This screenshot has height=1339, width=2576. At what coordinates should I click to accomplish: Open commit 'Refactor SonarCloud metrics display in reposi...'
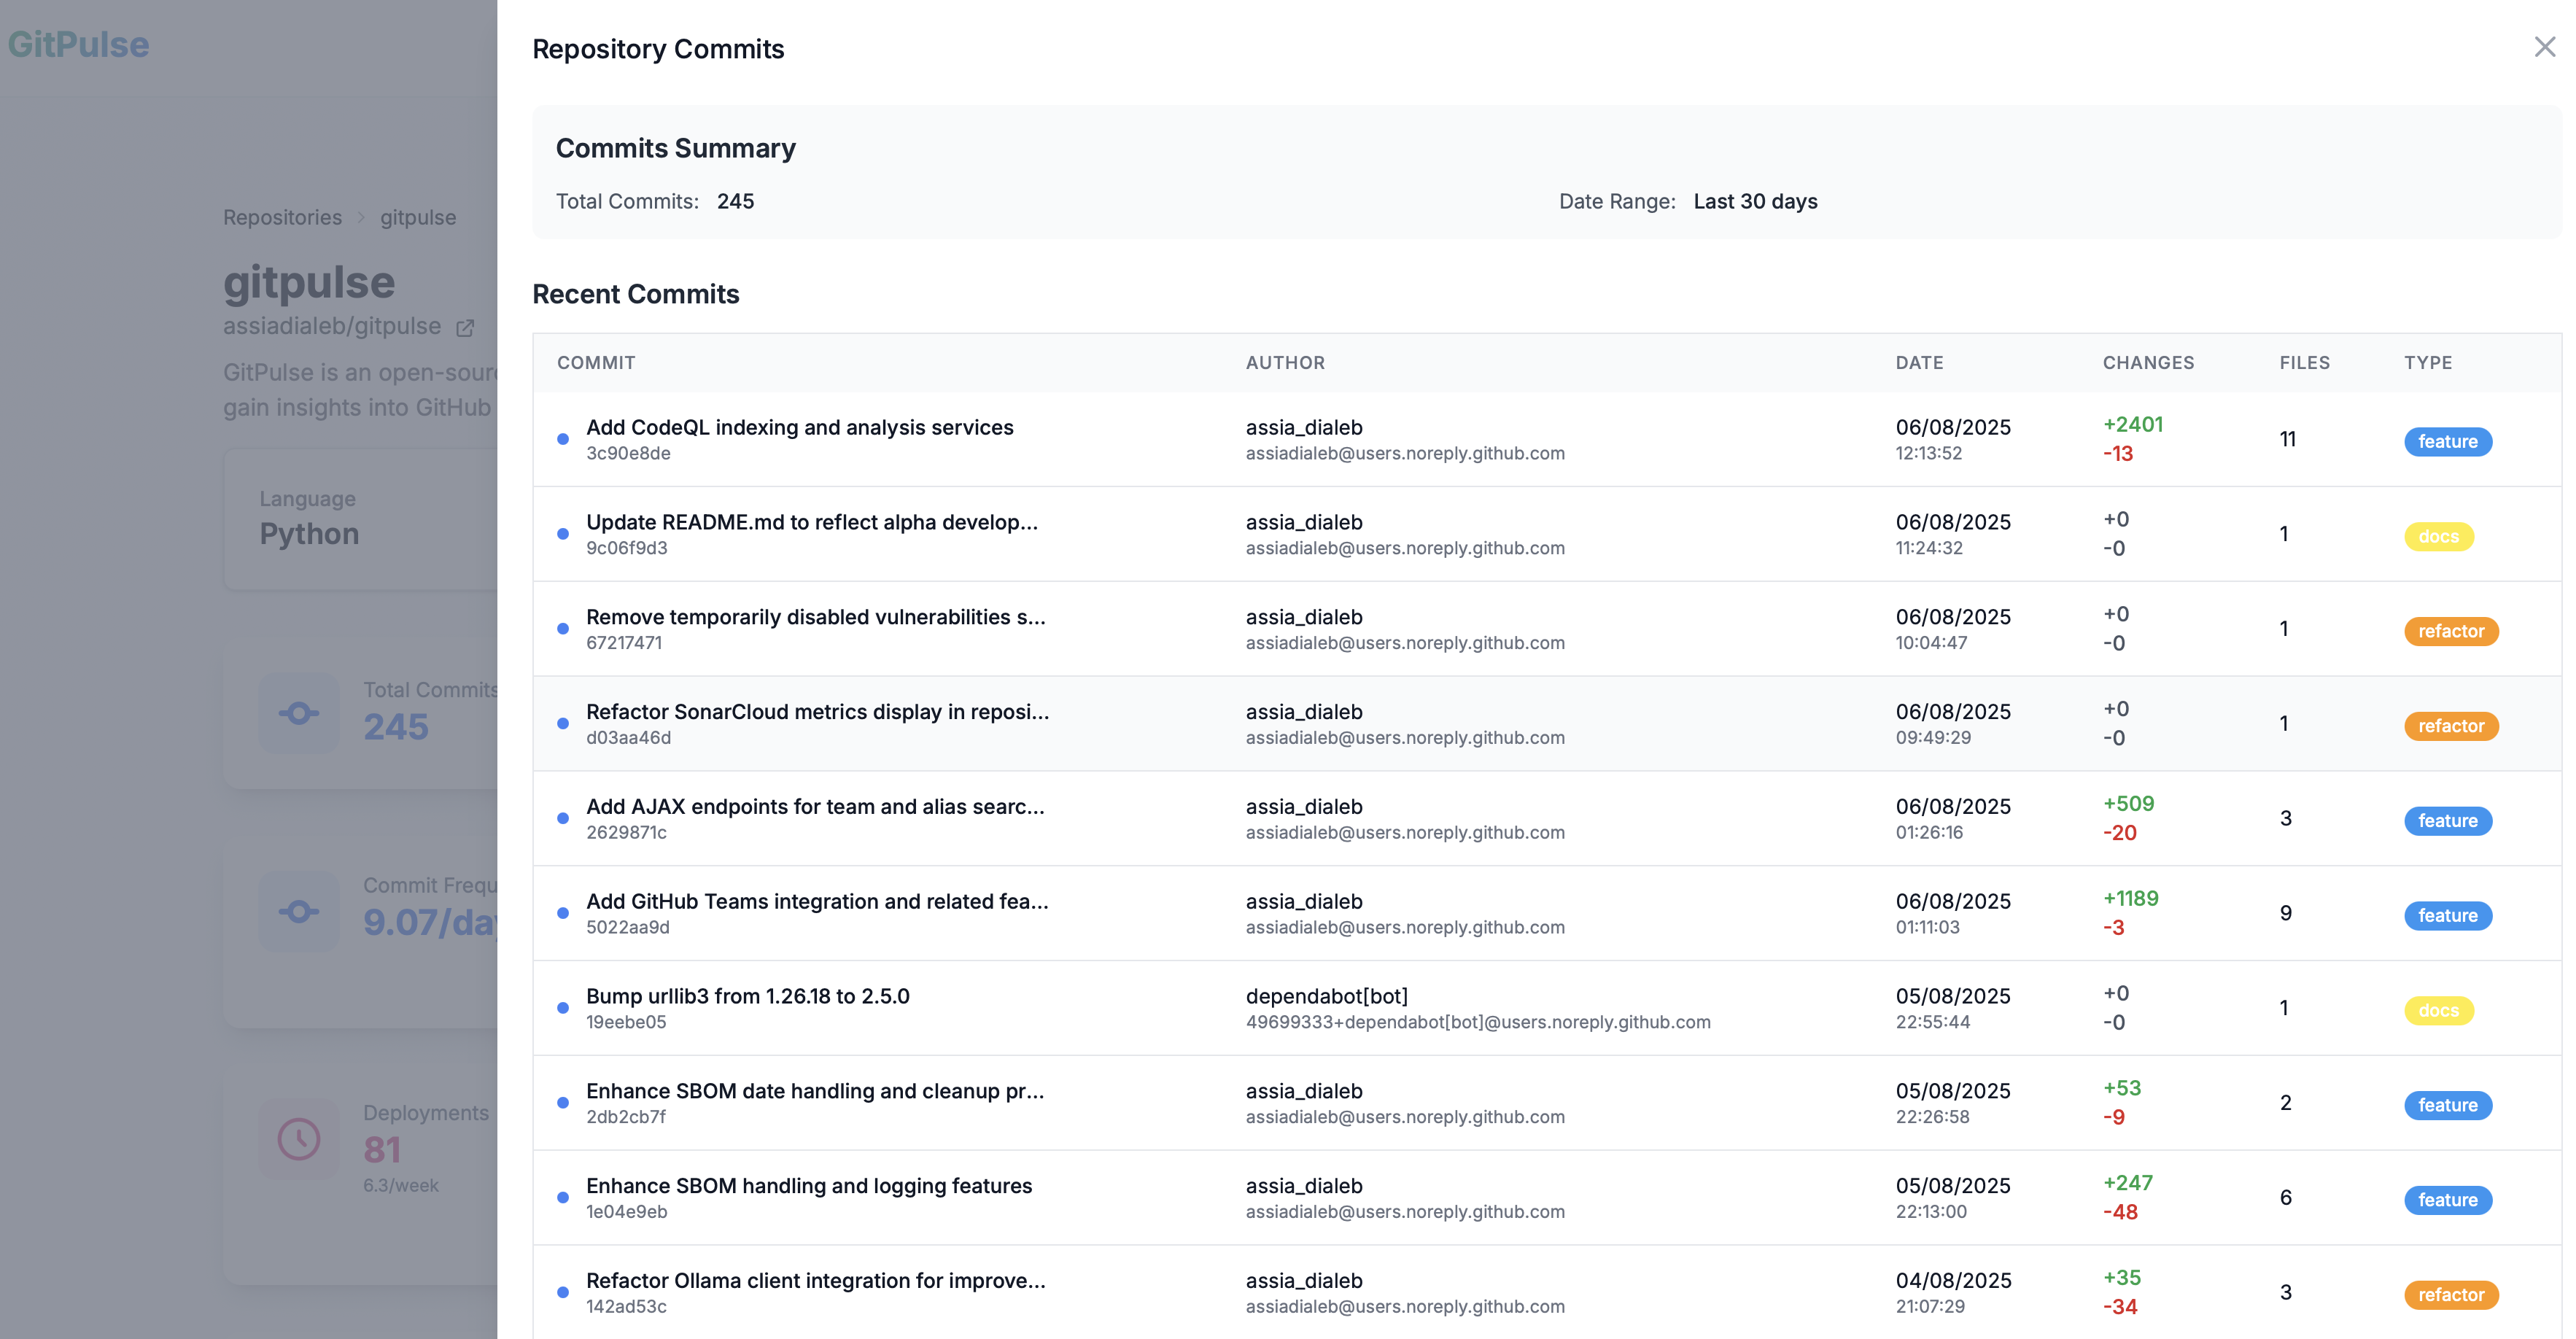click(x=818, y=712)
